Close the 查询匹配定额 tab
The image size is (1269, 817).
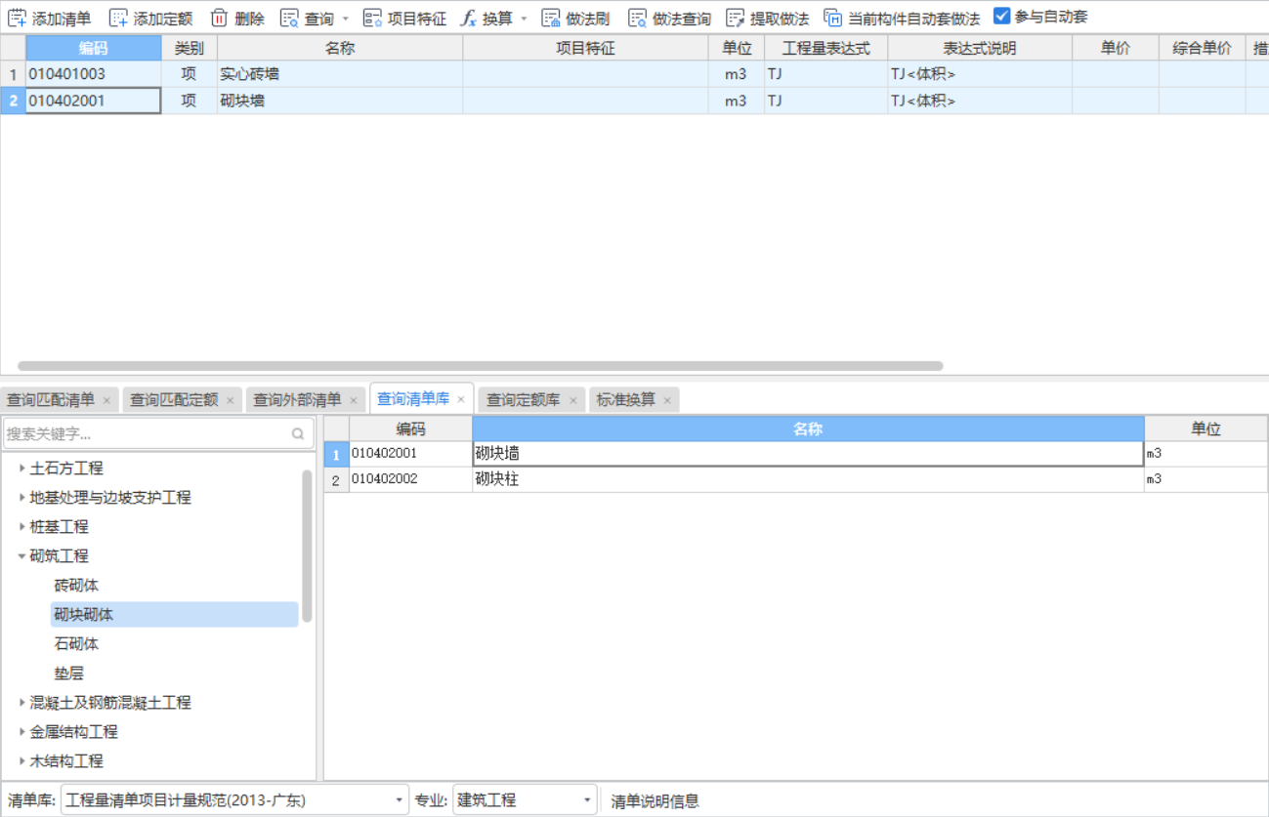[231, 400]
